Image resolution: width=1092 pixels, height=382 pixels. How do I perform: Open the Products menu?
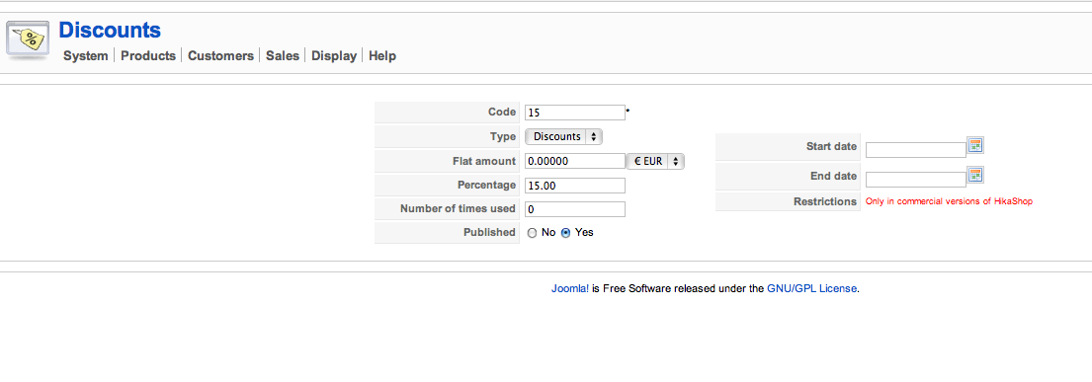148,55
